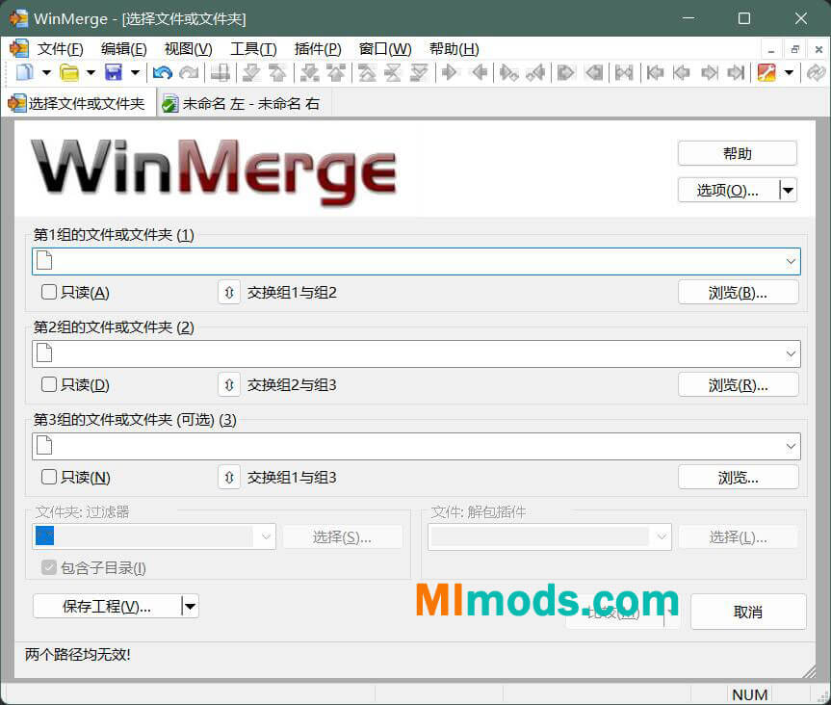Expand the dropdown arrow beside New icon

46,72
